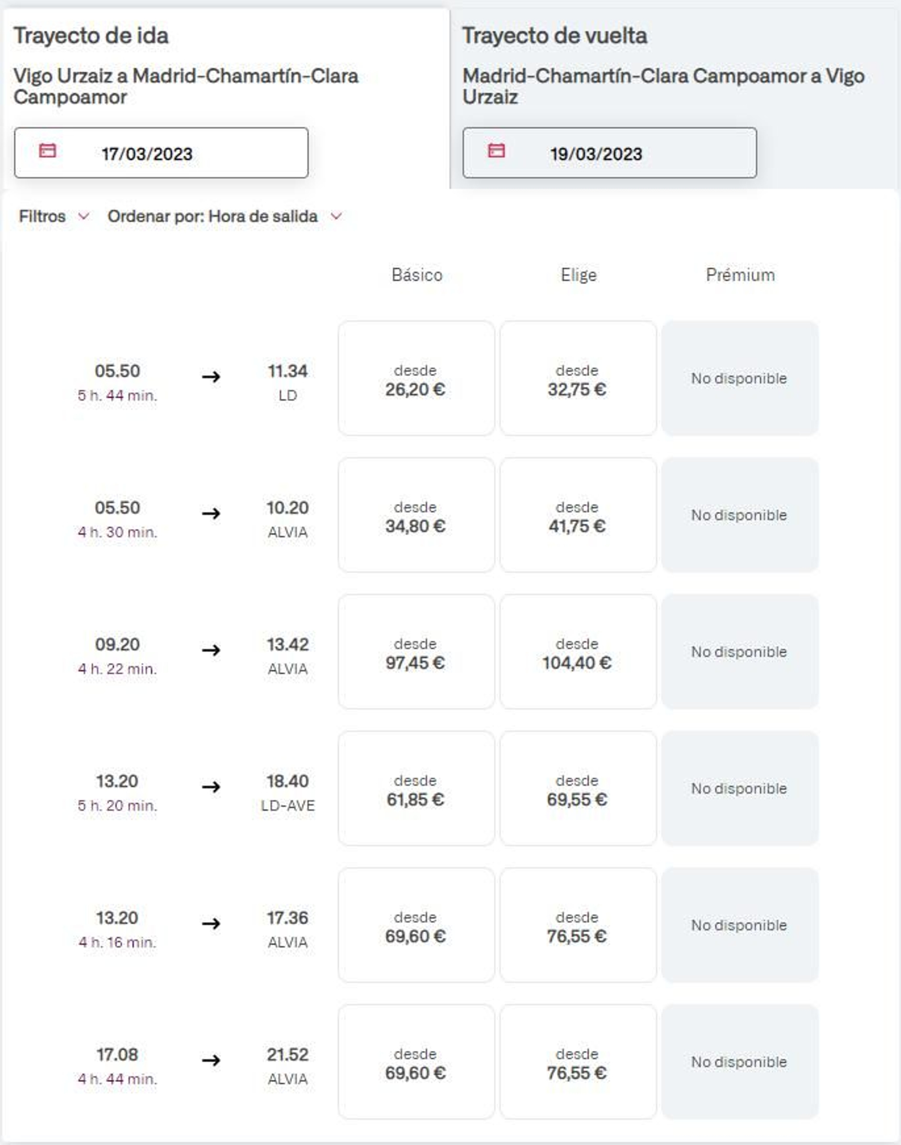Screen dimensions: 901x1145
Task: Choose Elige fare 32,75 € for LD train
Action: coord(578,378)
